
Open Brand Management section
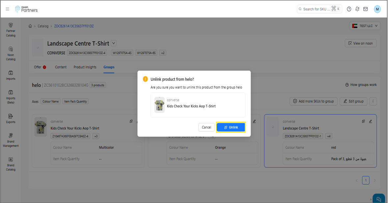[x=11, y=140]
